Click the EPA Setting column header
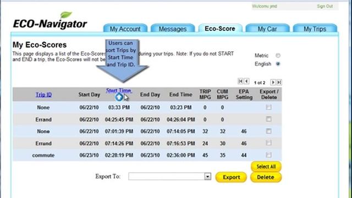The height and width of the screenshot is (198, 352). (244, 94)
